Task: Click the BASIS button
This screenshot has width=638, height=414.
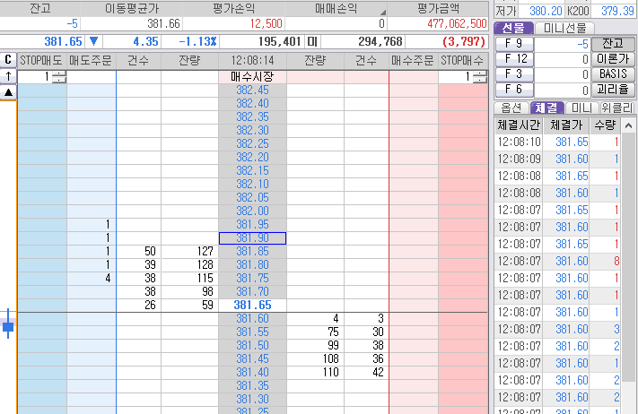Action: pyautogui.click(x=613, y=74)
